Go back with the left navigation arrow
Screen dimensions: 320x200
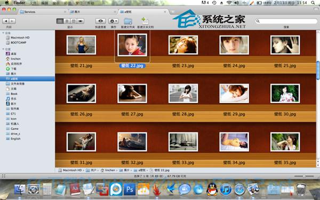6,21
